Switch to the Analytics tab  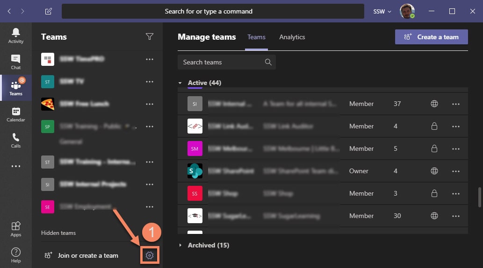click(292, 37)
